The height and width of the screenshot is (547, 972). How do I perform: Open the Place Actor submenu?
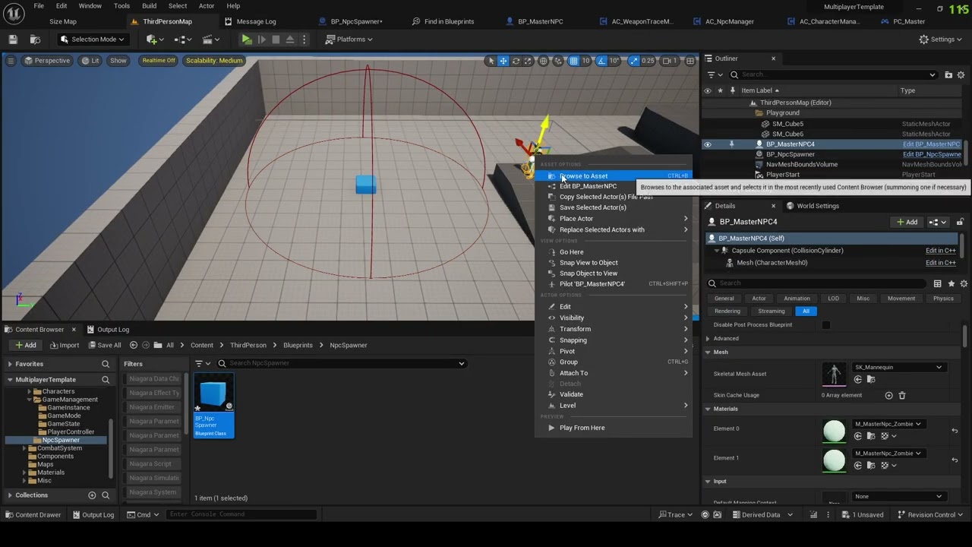615,219
